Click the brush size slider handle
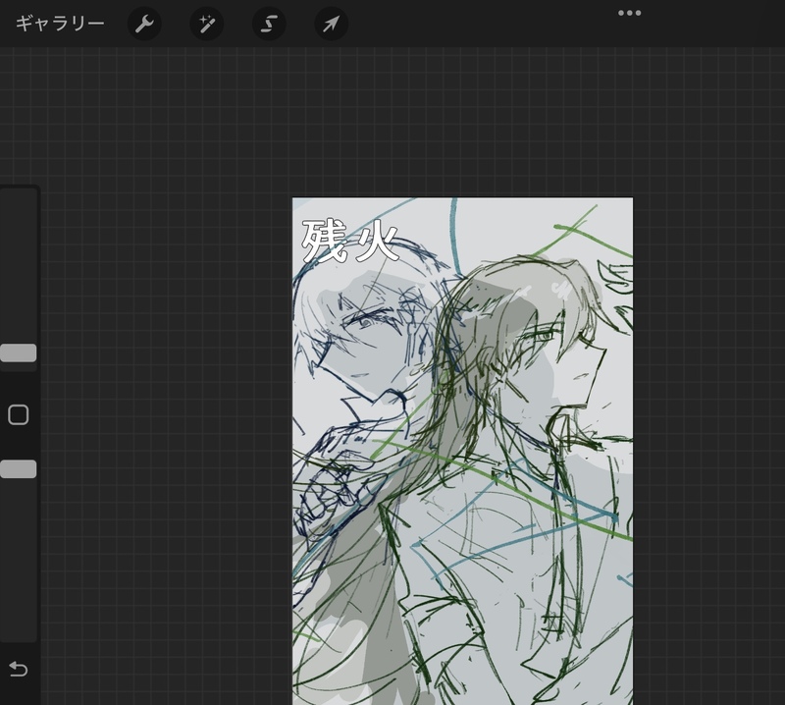 (18, 352)
